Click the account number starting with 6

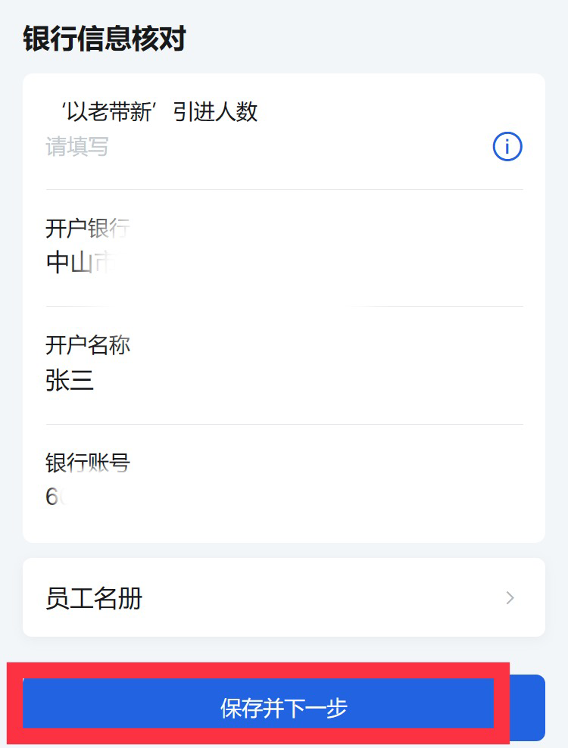point(56,497)
